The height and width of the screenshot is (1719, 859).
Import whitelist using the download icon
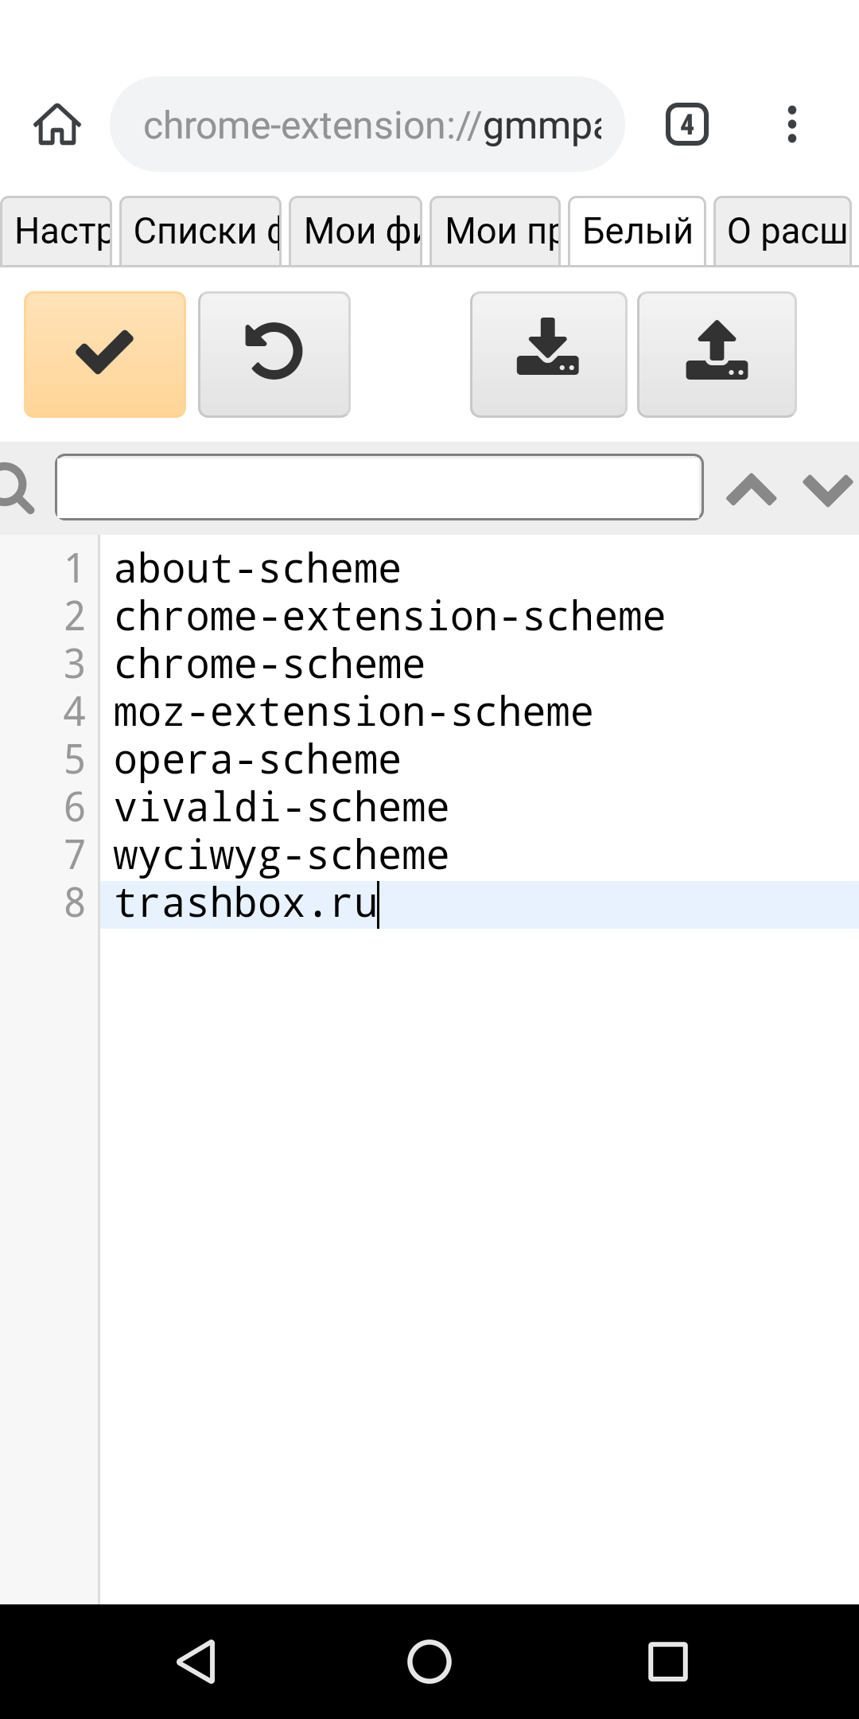549,354
